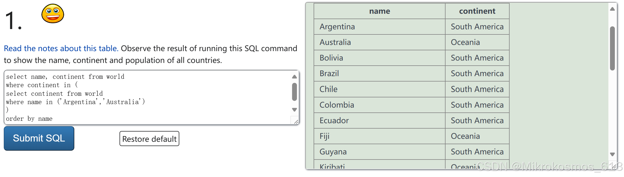Click the Guyana row in the results table
The width and height of the screenshot is (624, 177).
(379, 152)
